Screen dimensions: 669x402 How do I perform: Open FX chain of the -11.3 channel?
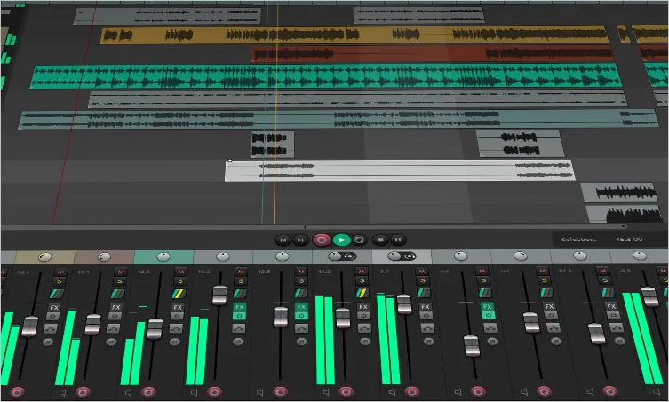pyautogui.click(x=363, y=307)
